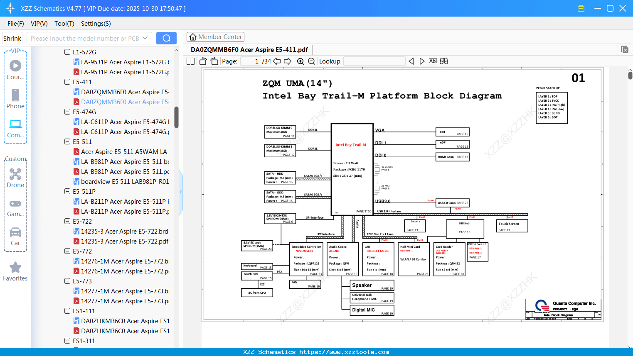The image size is (633, 356).
Task: Click the Shrink button
Action: (12, 38)
